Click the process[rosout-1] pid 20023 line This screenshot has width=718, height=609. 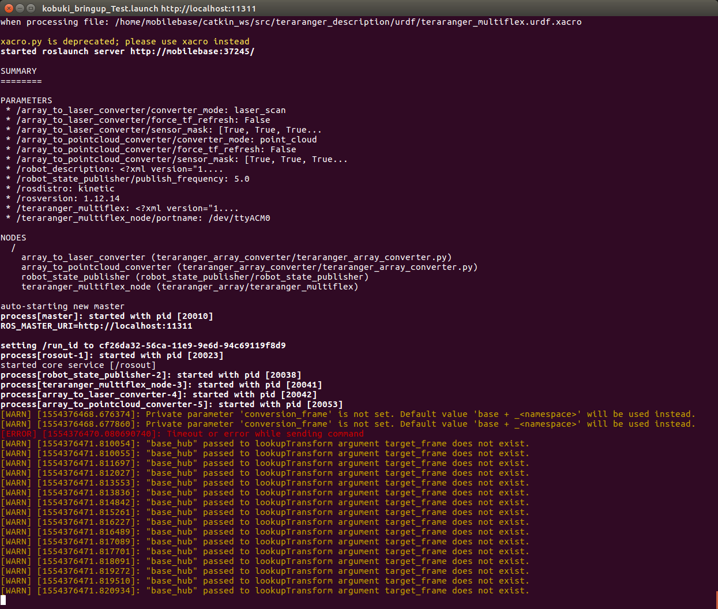(112, 355)
